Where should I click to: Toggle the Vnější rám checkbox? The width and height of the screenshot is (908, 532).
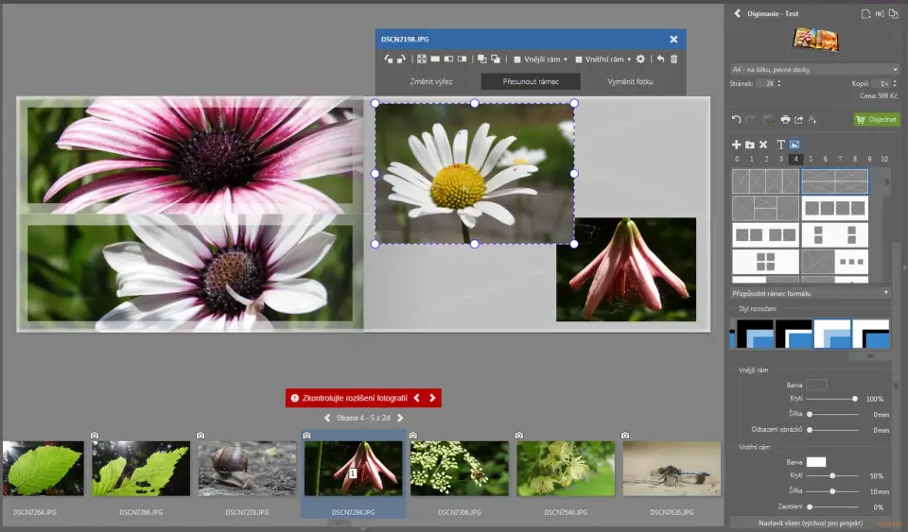pyautogui.click(x=517, y=59)
